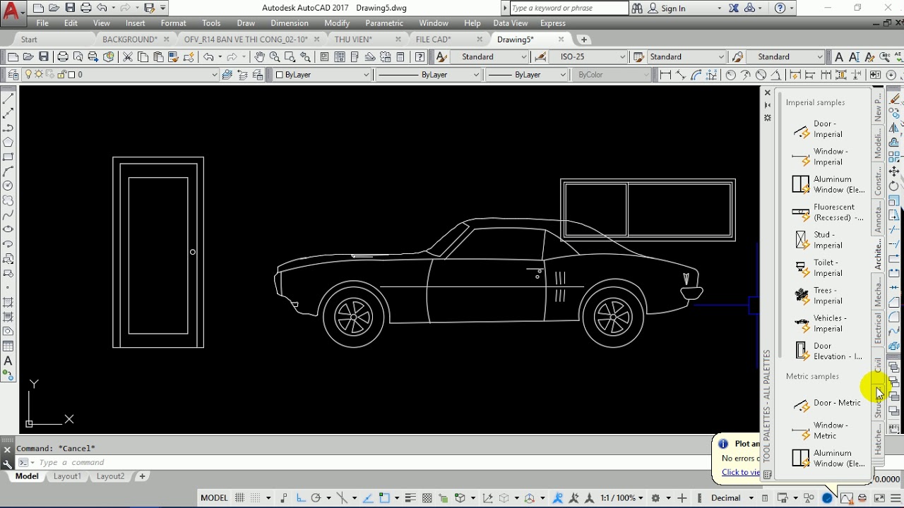Screen dimensions: 904x508
Task: Click the MODEL button in status bar
Action: 214,498
